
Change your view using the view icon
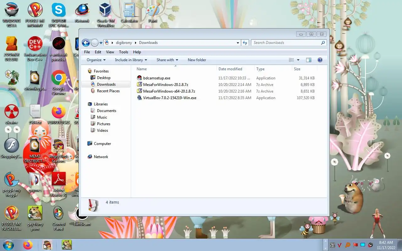tap(291, 60)
